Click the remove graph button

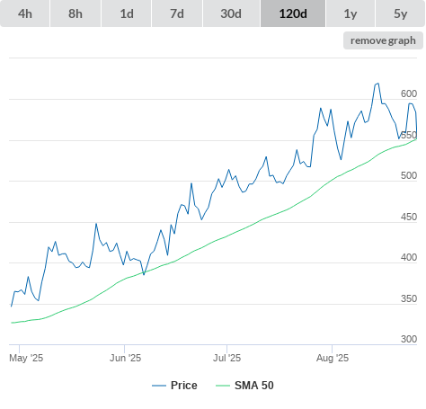point(383,40)
